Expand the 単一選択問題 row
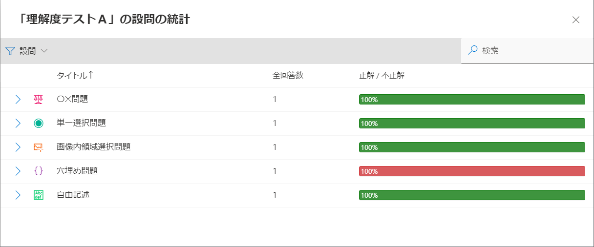 point(18,123)
